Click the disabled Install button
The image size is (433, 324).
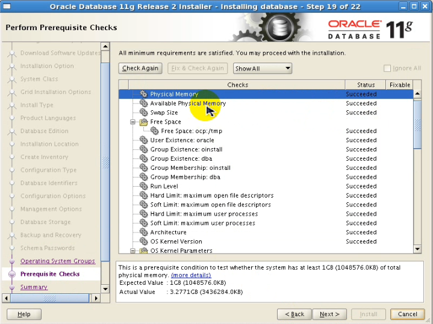[x=369, y=314]
